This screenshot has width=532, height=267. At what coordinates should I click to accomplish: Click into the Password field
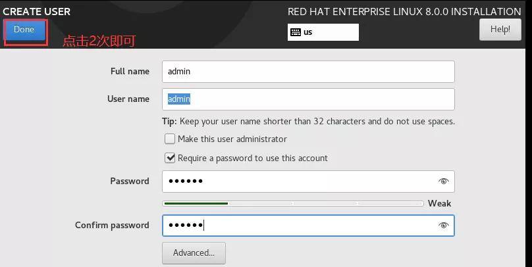(308, 182)
